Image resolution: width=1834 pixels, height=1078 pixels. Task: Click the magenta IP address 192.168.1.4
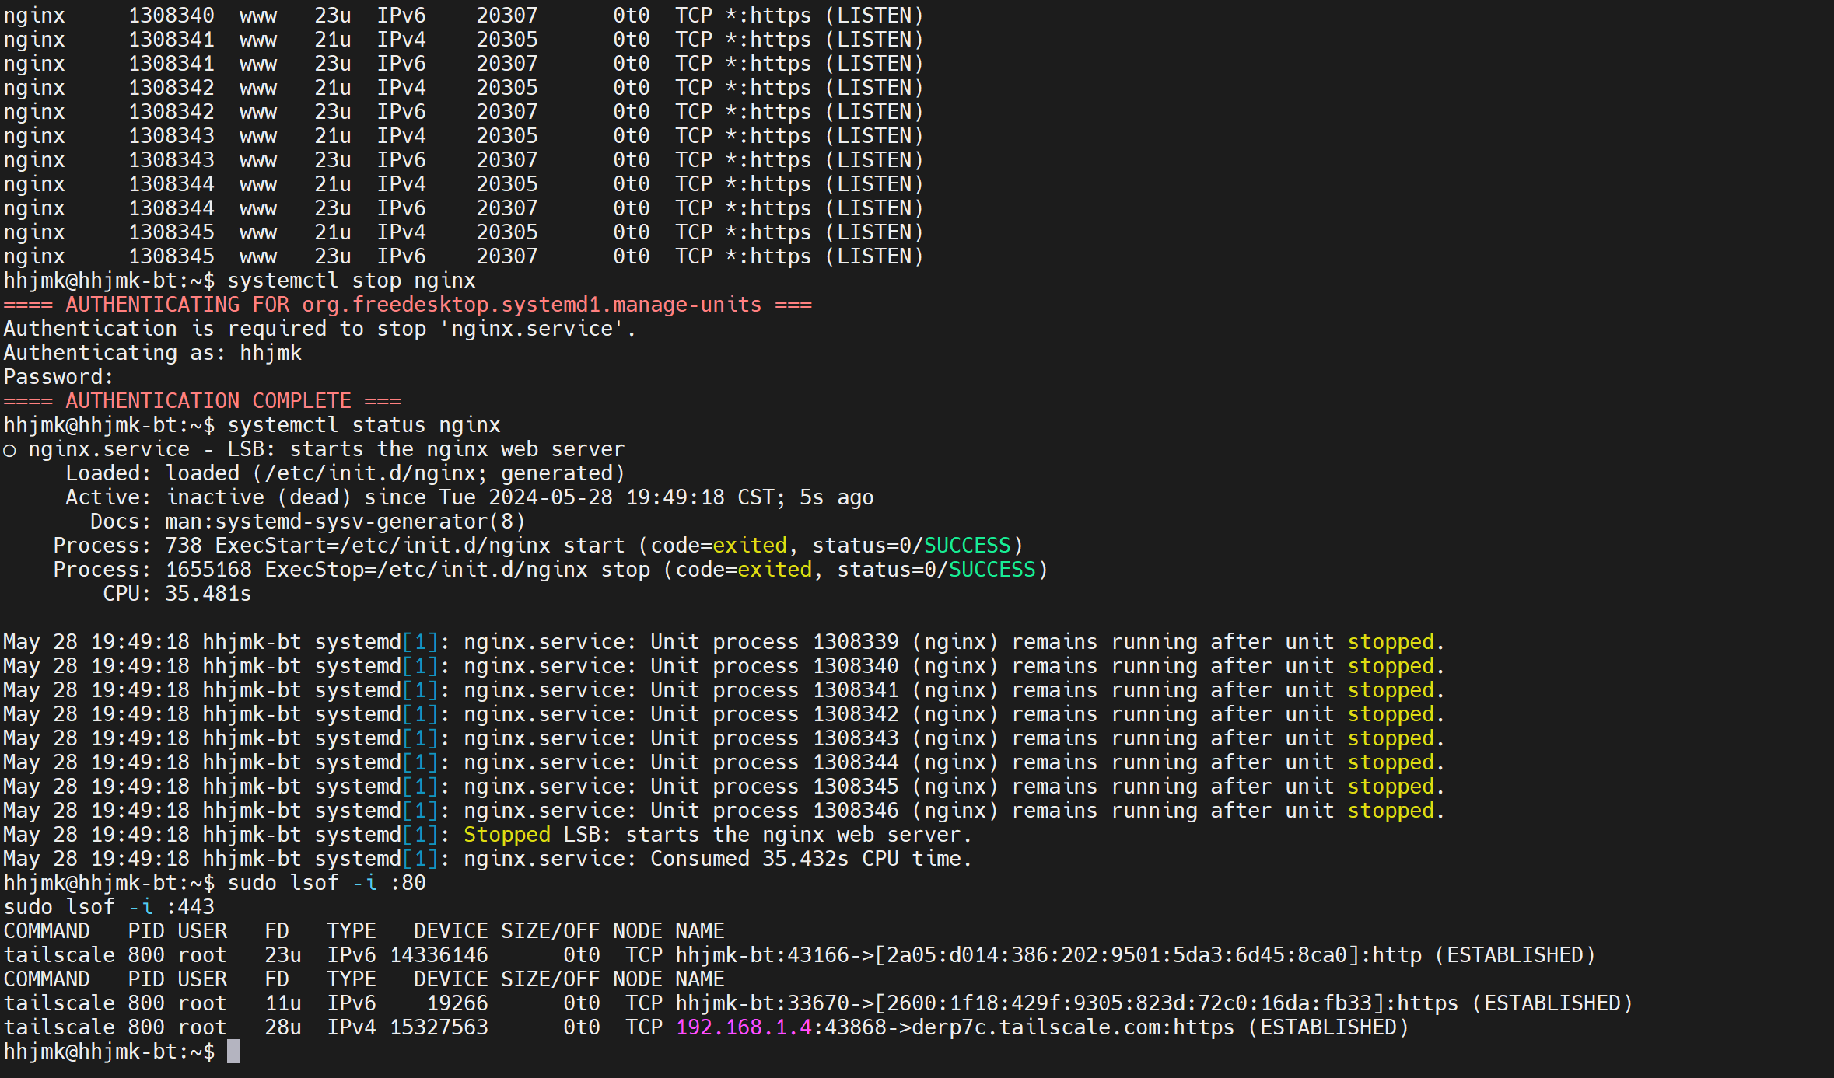pos(744,1027)
